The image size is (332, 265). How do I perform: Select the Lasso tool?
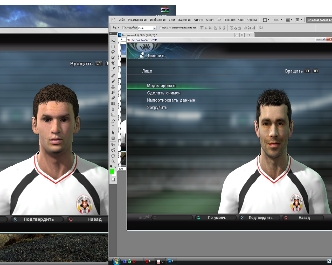click(x=113, y=52)
